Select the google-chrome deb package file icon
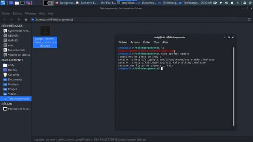253x142 pixels. click(45, 31)
